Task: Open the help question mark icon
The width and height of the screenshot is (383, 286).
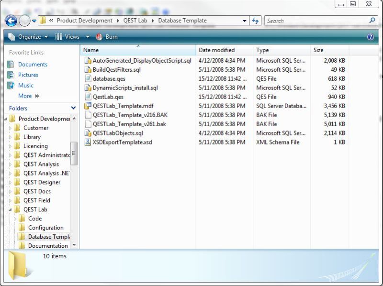Action: pyautogui.click(x=370, y=37)
